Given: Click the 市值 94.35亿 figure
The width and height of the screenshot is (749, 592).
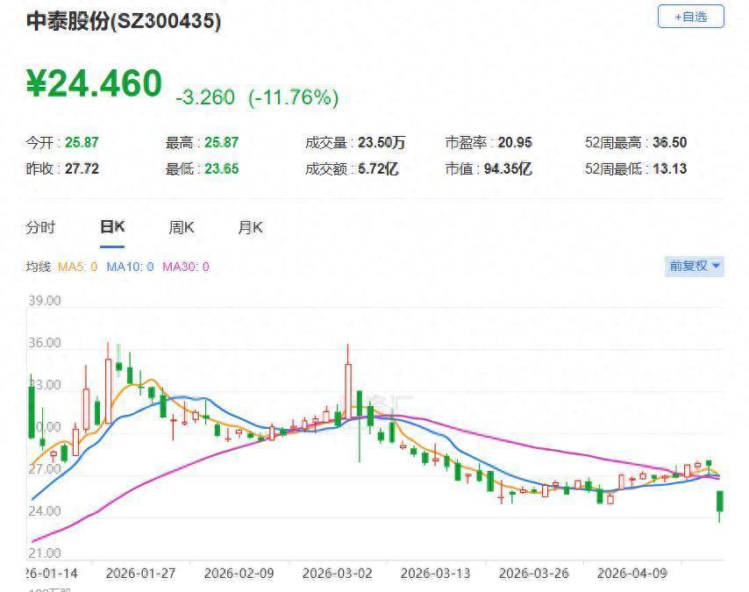Looking at the screenshot, I should coord(508,168).
